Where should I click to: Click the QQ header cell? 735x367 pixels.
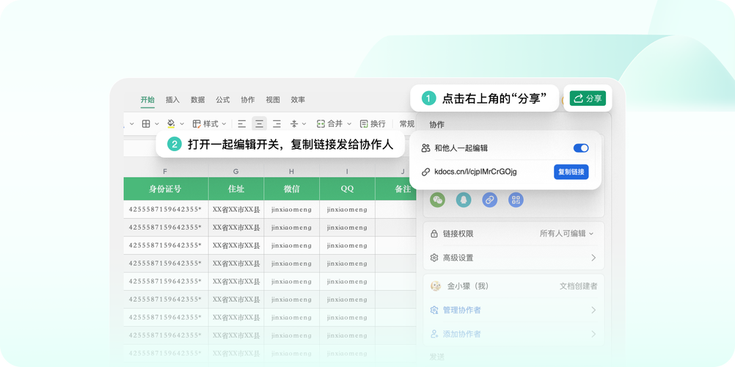pyautogui.click(x=348, y=189)
